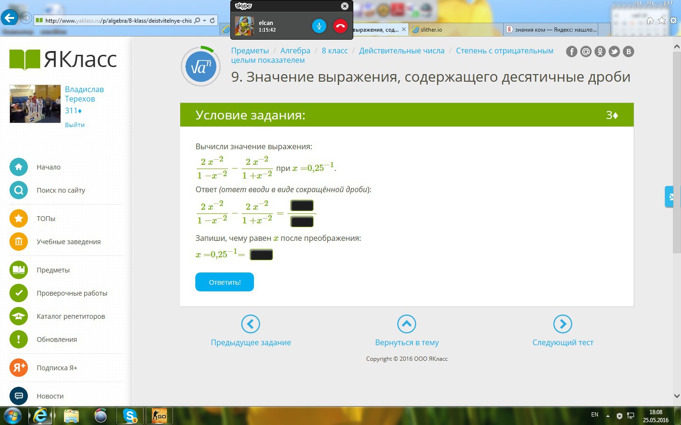681x425 pixels.
Task: Expand the blue side panel tab at the right edge
Action: click(x=669, y=197)
